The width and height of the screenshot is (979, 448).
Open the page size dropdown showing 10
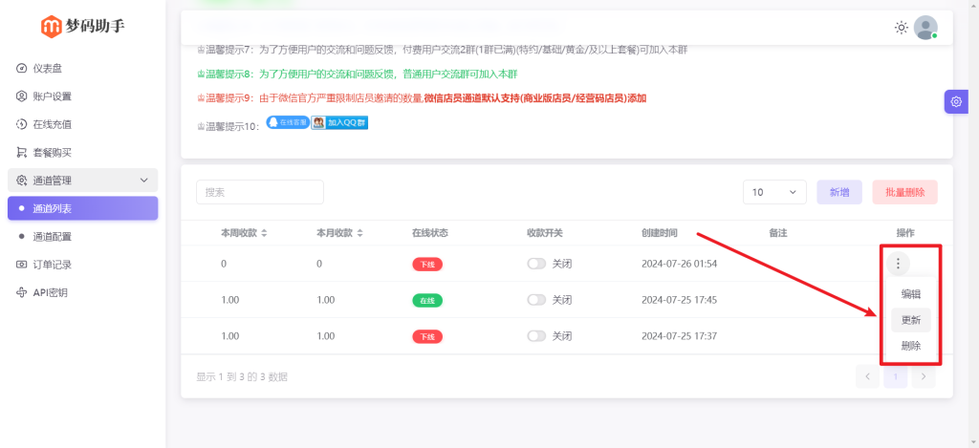point(774,192)
